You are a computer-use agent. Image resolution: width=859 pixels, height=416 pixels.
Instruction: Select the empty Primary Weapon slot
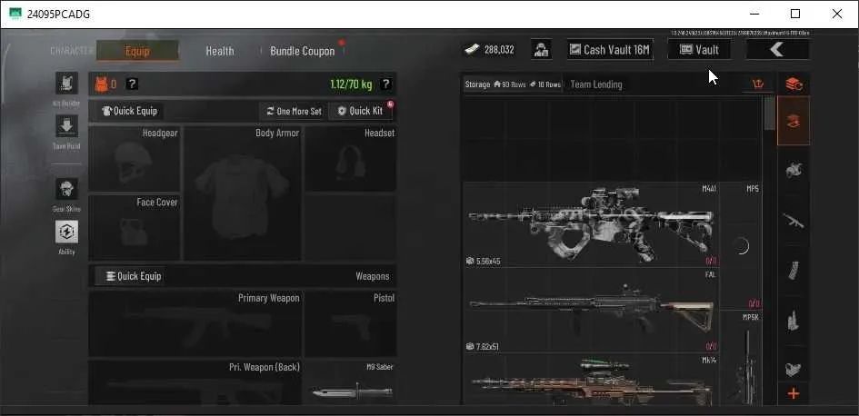(x=195, y=323)
